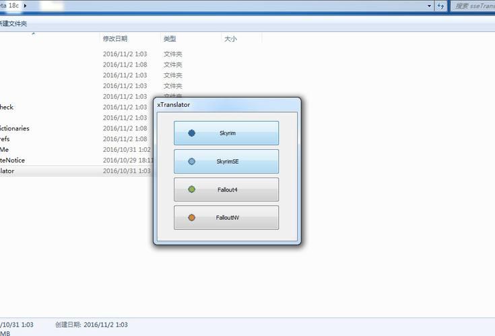495x336 pixels.
Task: Click the orange FalloutNV dot icon
Action: (x=192, y=218)
